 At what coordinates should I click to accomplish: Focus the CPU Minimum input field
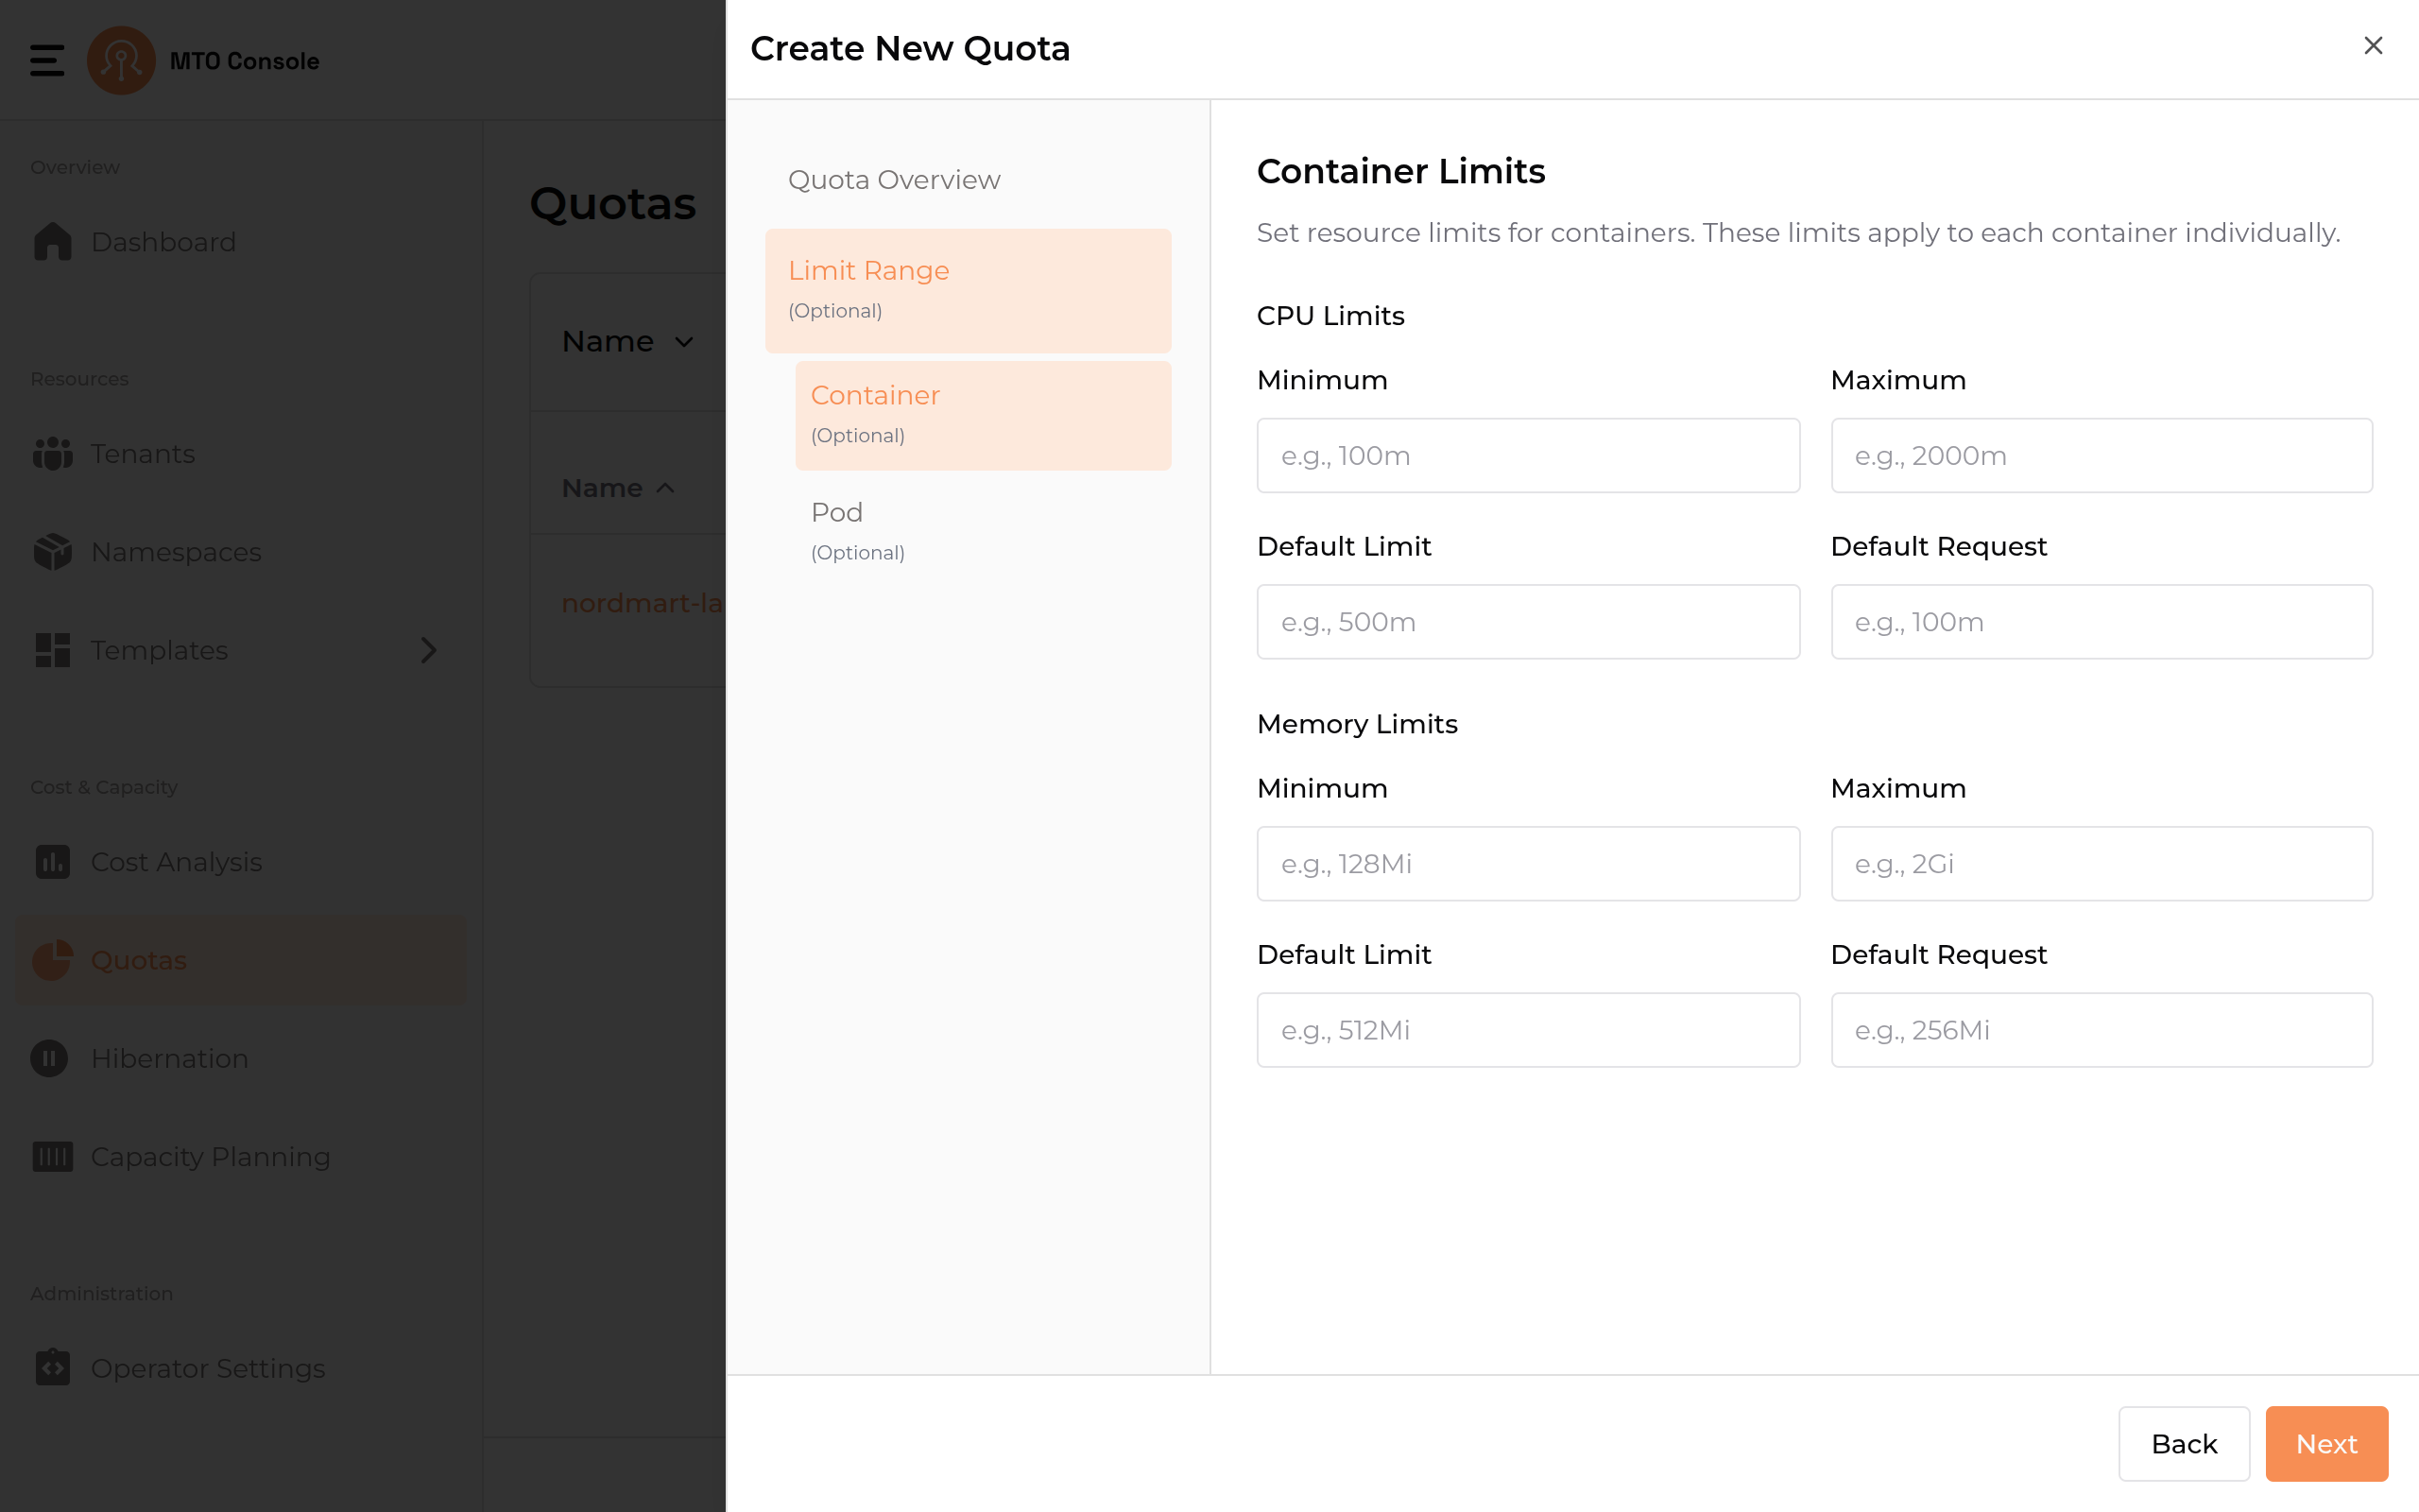(1527, 456)
